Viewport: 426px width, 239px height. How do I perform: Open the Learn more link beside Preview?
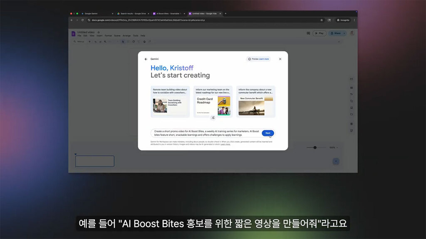click(x=264, y=59)
